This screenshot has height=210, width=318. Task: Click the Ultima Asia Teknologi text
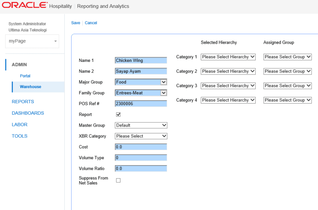(27, 30)
